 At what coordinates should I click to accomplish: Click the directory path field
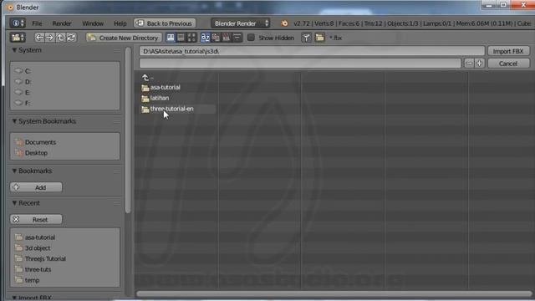tap(312, 51)
